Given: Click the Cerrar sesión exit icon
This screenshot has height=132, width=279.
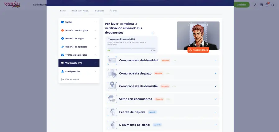Looking at the screenshot, I should [x=62, y=80].
